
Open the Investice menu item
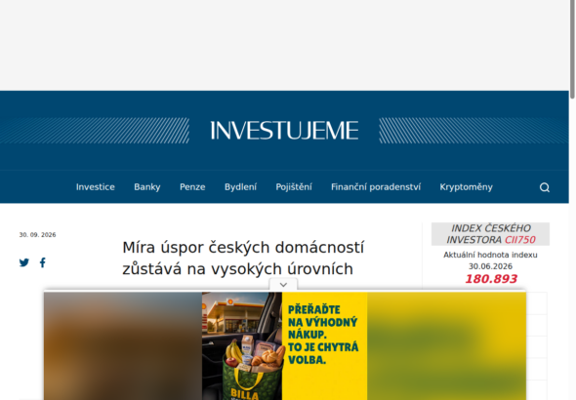pyautogui.click(x=96, y=186)
